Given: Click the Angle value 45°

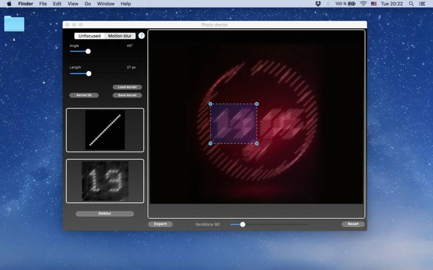Looking at the screenshot, I should [x=129, y=46].
